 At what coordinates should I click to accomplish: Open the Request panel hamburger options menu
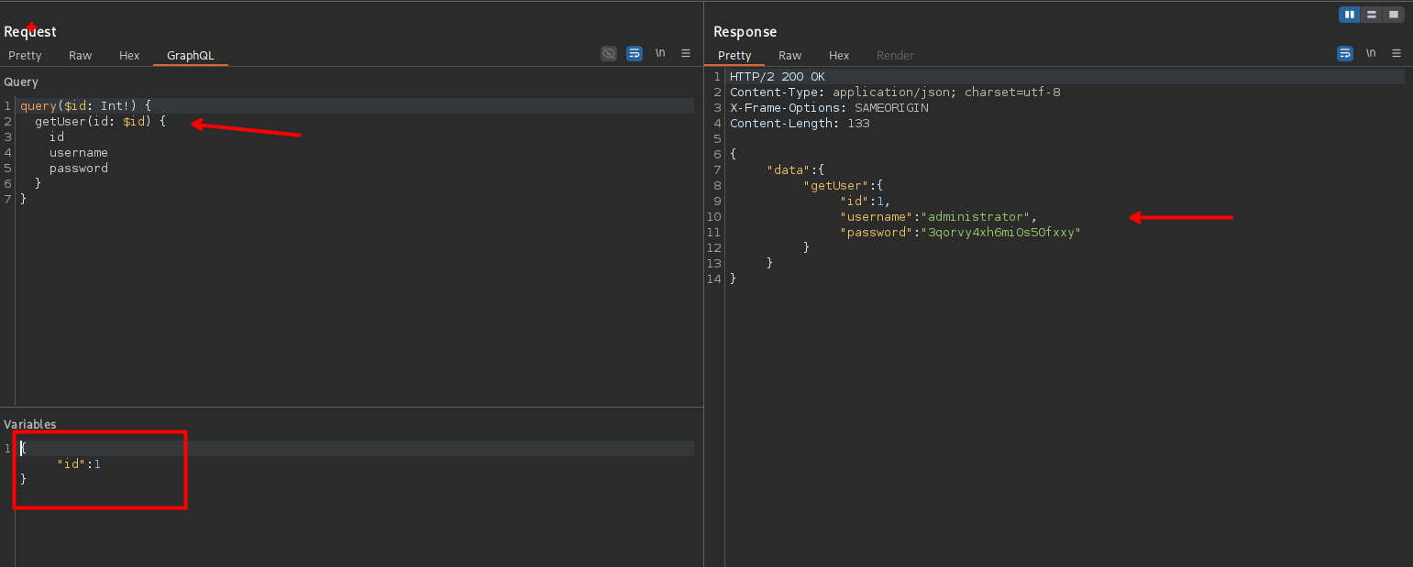click(x=686, y=54)
